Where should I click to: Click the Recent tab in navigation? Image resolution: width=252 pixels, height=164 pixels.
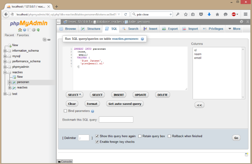(x=9, y=35)
